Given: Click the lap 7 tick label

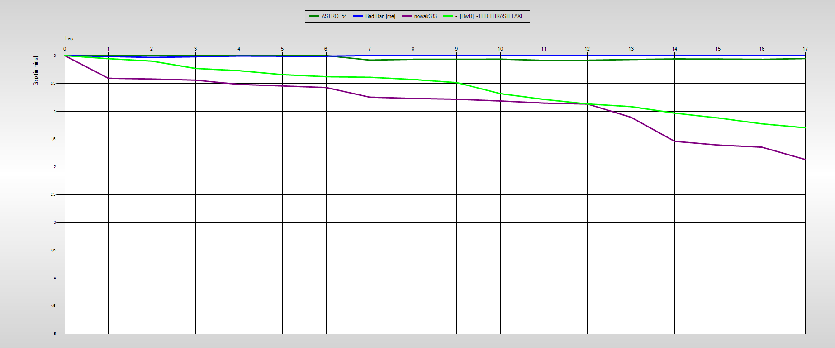Looking at the screenshot, I should coord(370,49).
